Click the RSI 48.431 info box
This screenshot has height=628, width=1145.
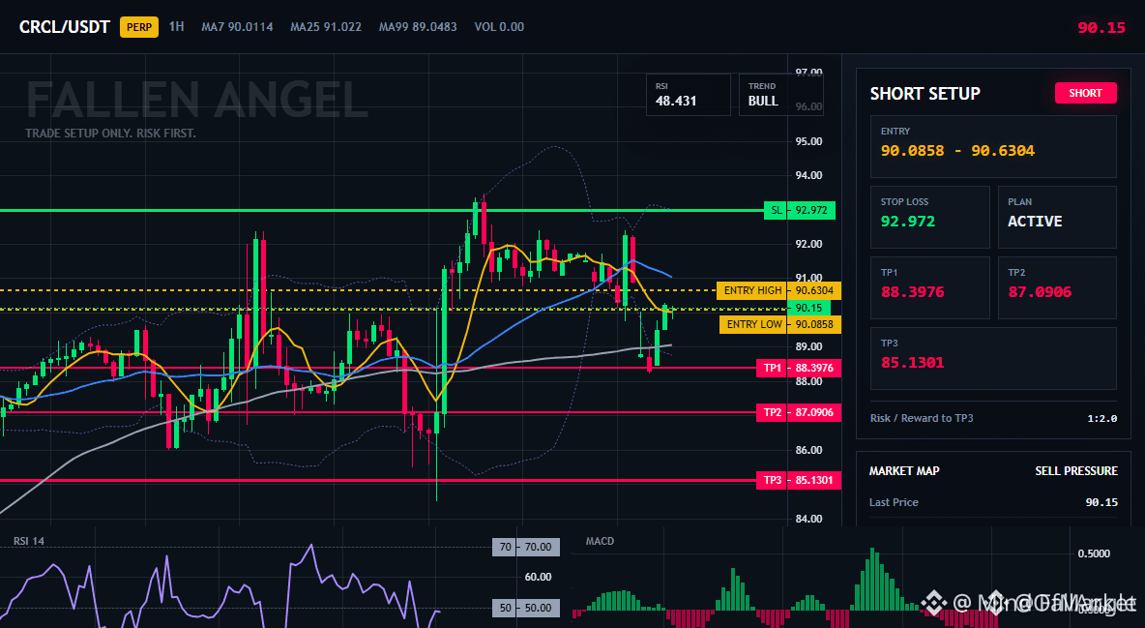tap(688, 94)
